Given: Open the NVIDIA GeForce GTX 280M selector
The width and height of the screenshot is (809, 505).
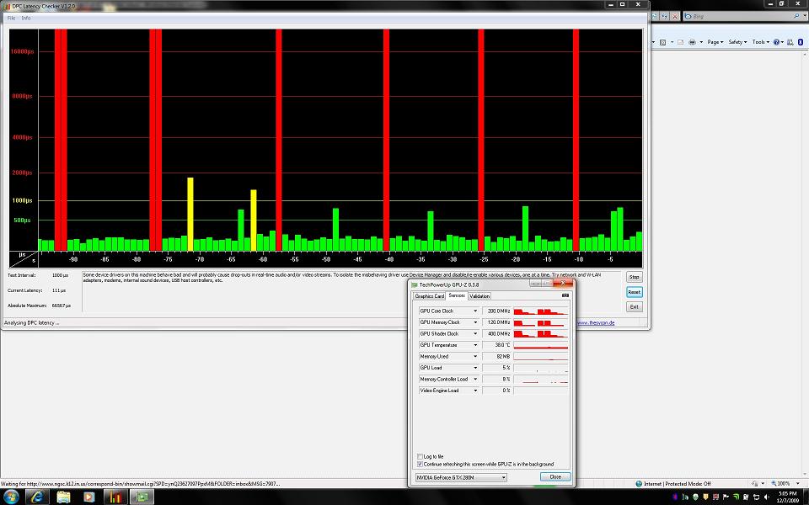Looking at the screenshot, I should point(461,477).
